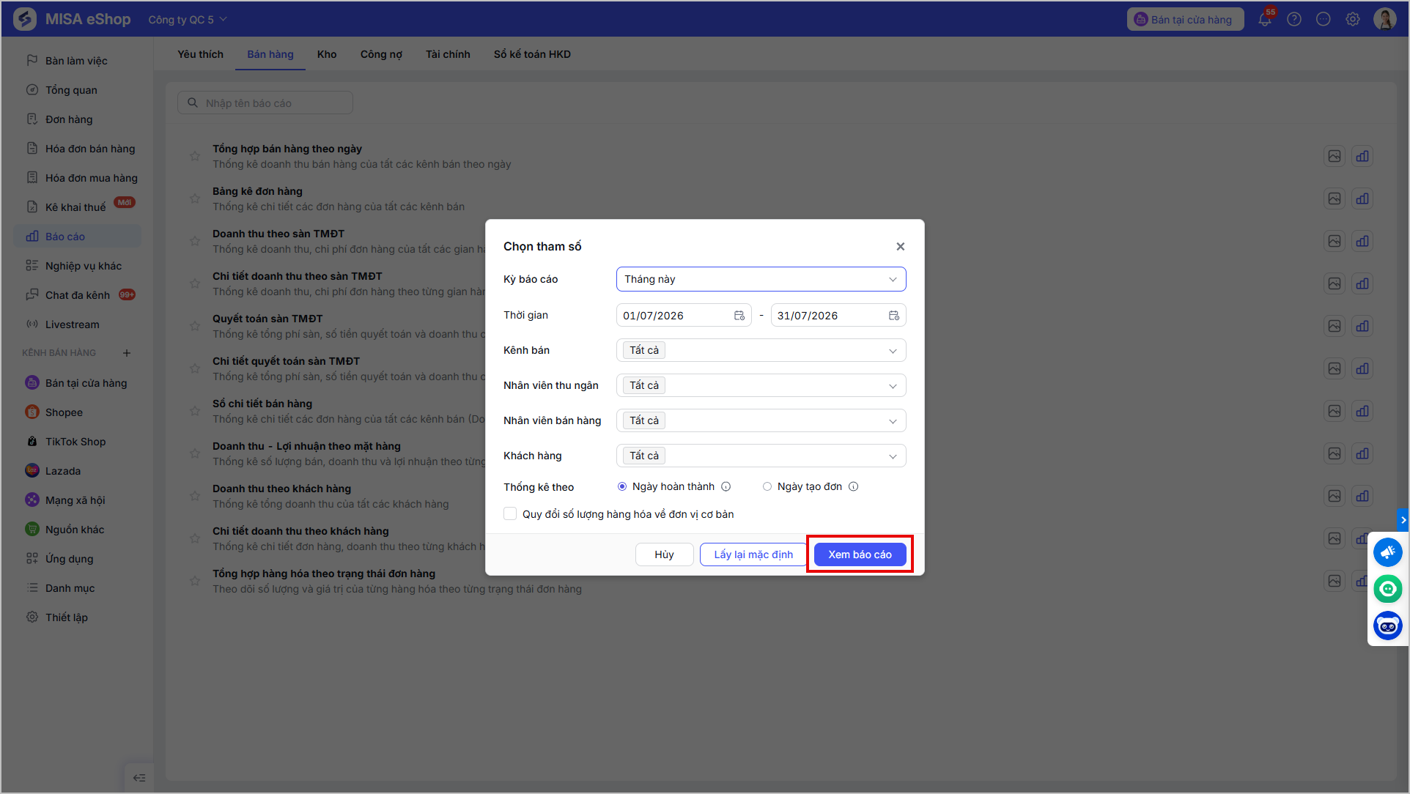Click the Nhập tên báo cáo search field
The image size is (1410, 794).
coord(265,103)
